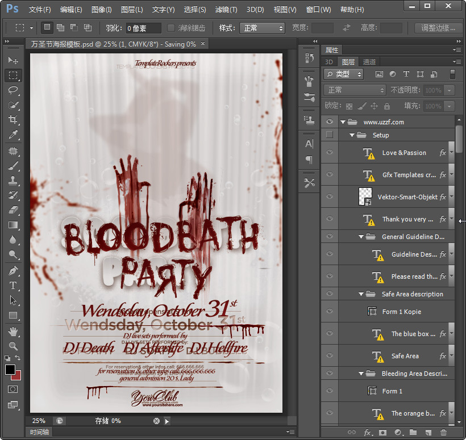Select the Eyedropper tool

click(13, 135)
